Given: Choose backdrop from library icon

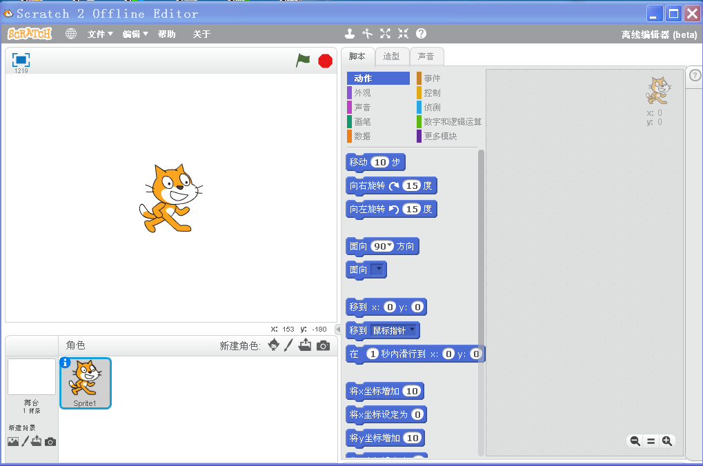Looking at the screenshot, I should (x=13, y=441).
